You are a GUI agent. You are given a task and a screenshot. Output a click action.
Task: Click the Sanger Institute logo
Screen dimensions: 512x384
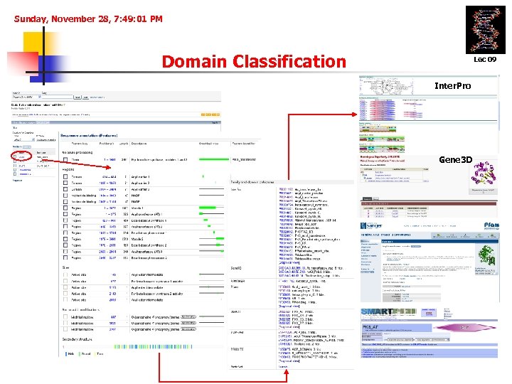point(371,225)
